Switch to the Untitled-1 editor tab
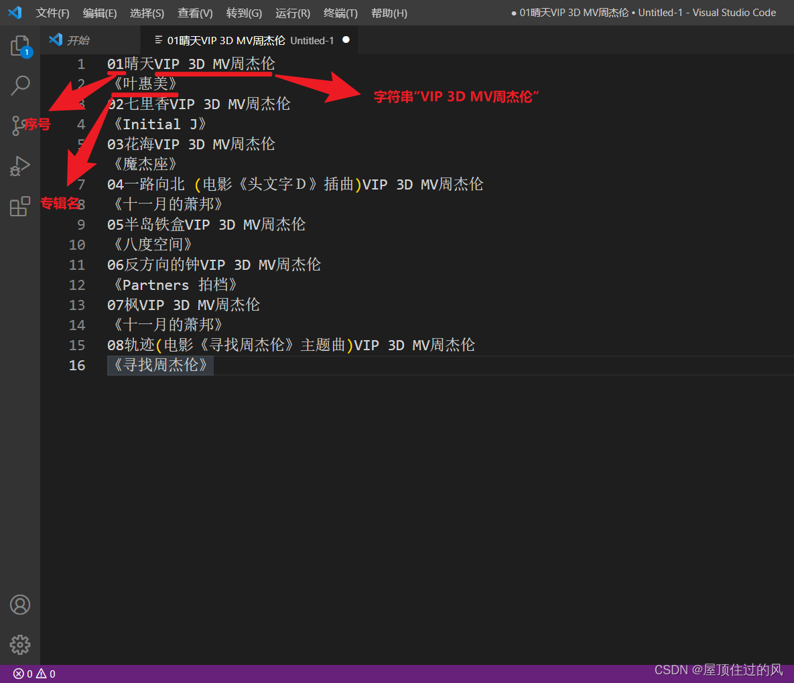The height and width of the screenshot is (683, 794). click(249, 40)
